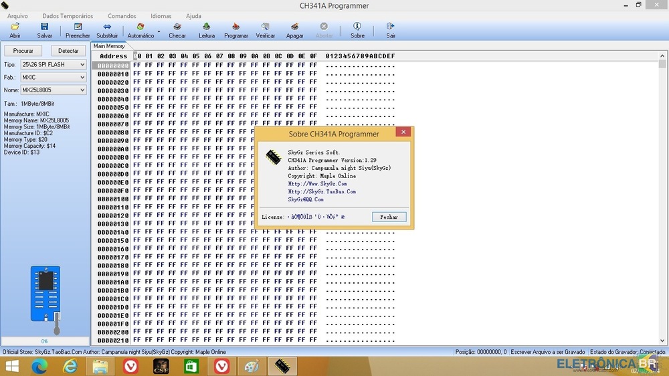Open the Arquivo menu
Viewport: 669px width, 376px height.
17,16
